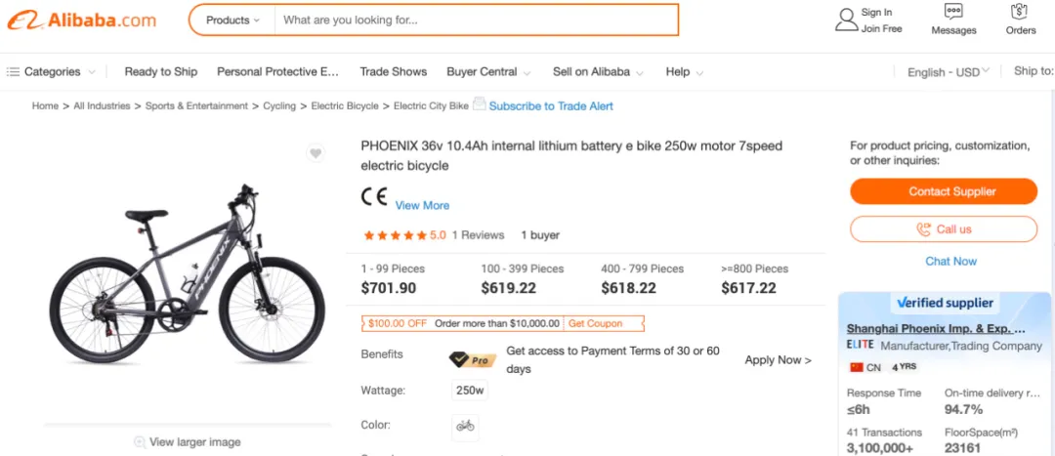This screenshot has width=1055, height=456.
Task: Focus the search input field
Action: 476,21
